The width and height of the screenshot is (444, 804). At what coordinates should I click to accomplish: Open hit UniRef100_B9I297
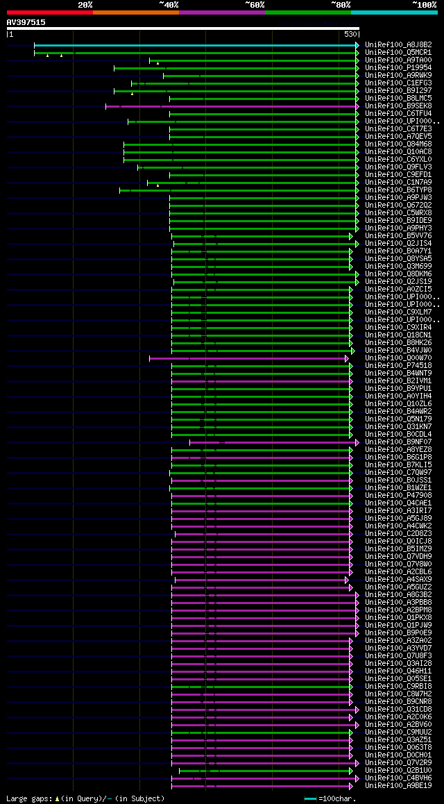point(398,91)
